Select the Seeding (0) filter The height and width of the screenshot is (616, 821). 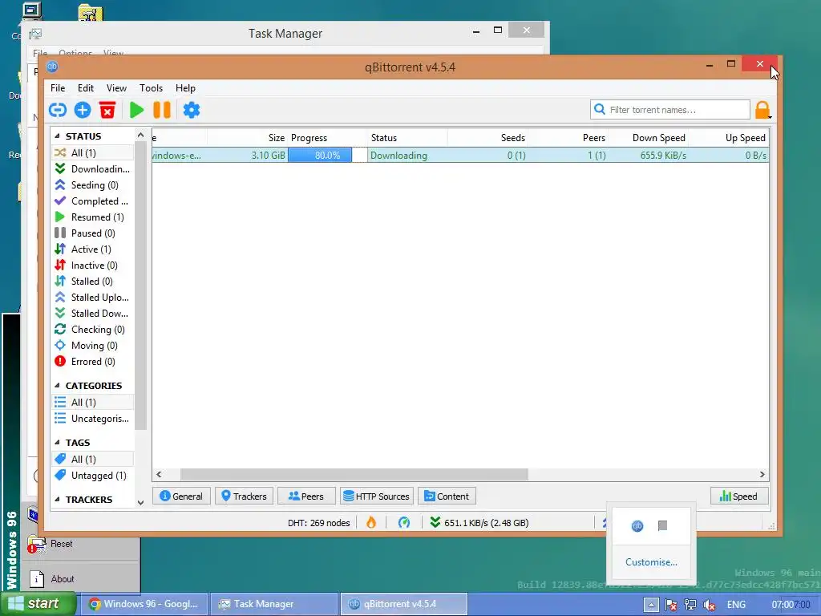click(x=93, y=185)
